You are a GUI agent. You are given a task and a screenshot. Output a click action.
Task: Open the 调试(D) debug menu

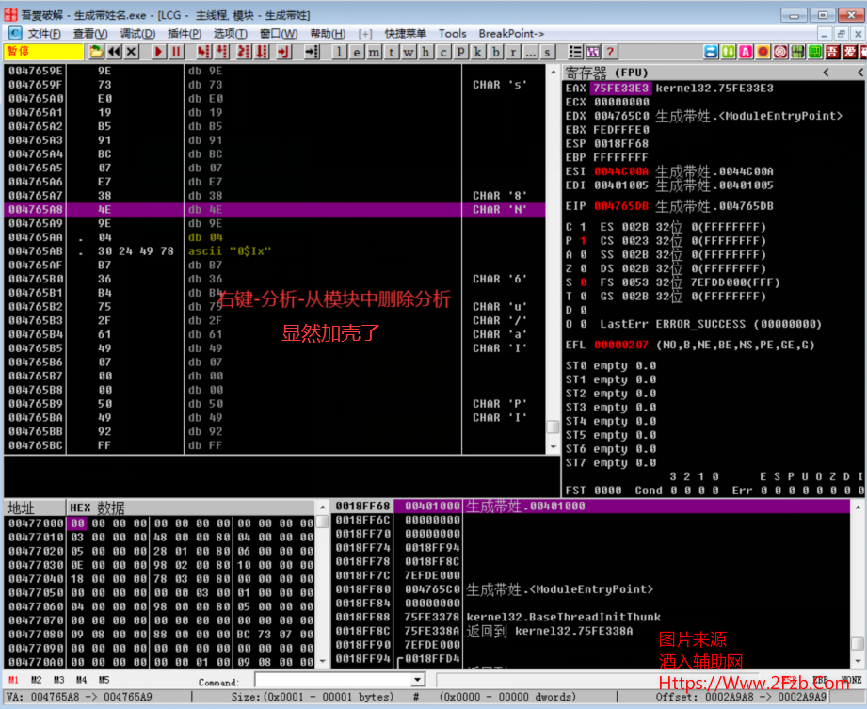[136, 33]
